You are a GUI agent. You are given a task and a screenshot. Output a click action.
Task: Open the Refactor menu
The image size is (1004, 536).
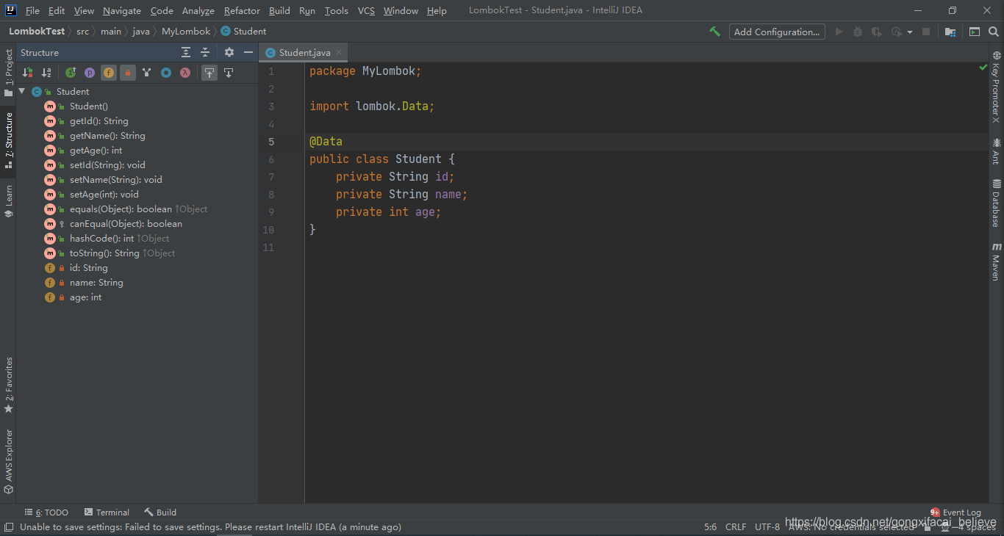[242, 11]
